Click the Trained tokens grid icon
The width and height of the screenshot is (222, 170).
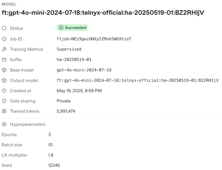click(x=4, y=111)
